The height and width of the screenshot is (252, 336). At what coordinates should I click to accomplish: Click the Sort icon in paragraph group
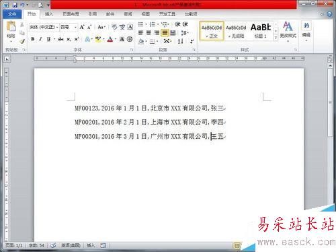pos(181,41)
